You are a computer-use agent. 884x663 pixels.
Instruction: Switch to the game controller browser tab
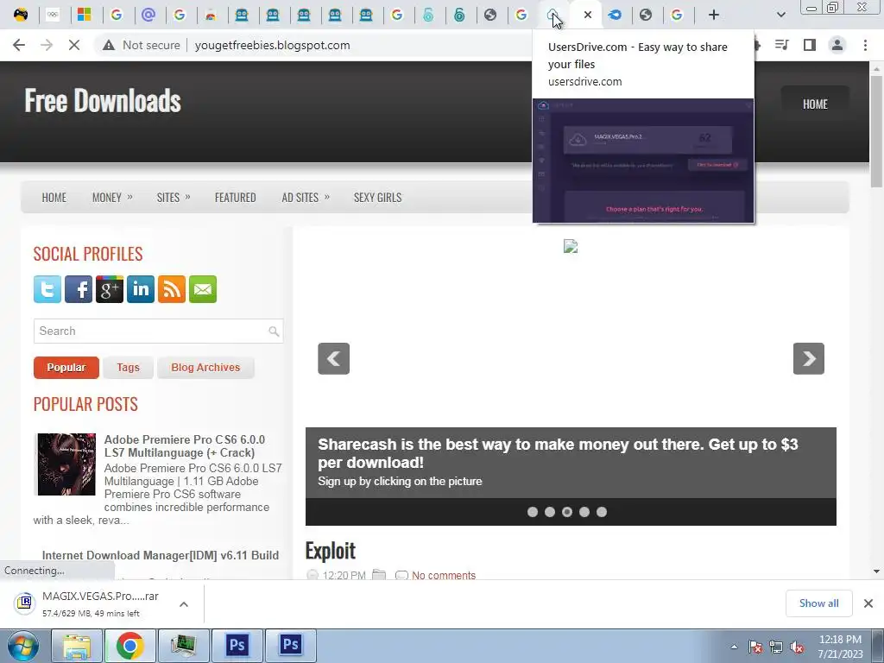coord(21,15)
